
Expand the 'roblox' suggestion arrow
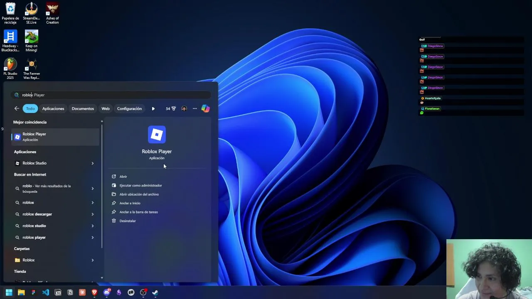[93, 203]
